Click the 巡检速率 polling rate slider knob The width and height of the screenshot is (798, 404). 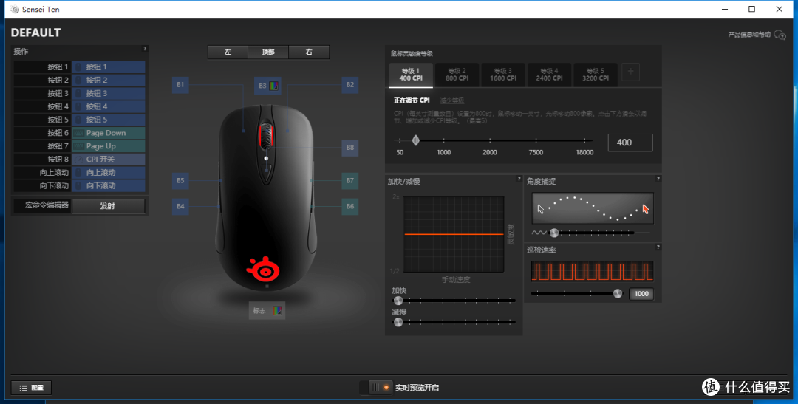[617, 293]
